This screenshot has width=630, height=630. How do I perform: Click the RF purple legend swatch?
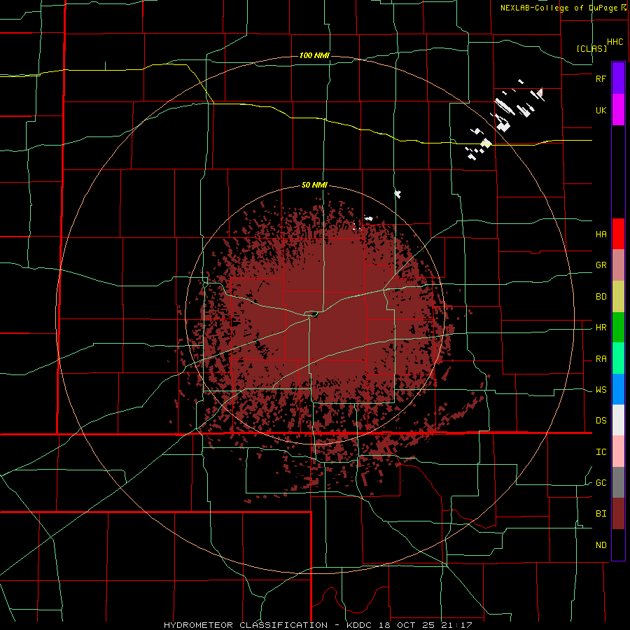point(618,78)
